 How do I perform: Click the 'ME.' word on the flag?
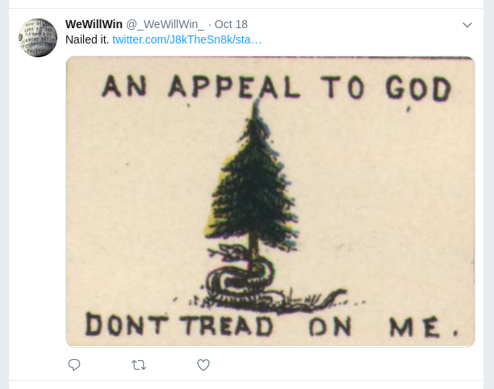[424, 327]
